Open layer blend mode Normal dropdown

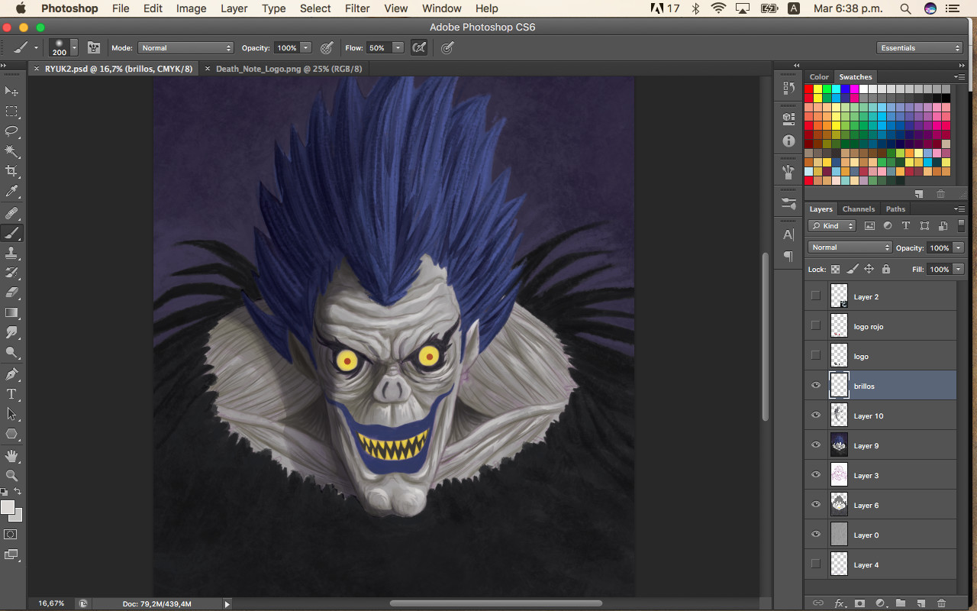[850, 247]
